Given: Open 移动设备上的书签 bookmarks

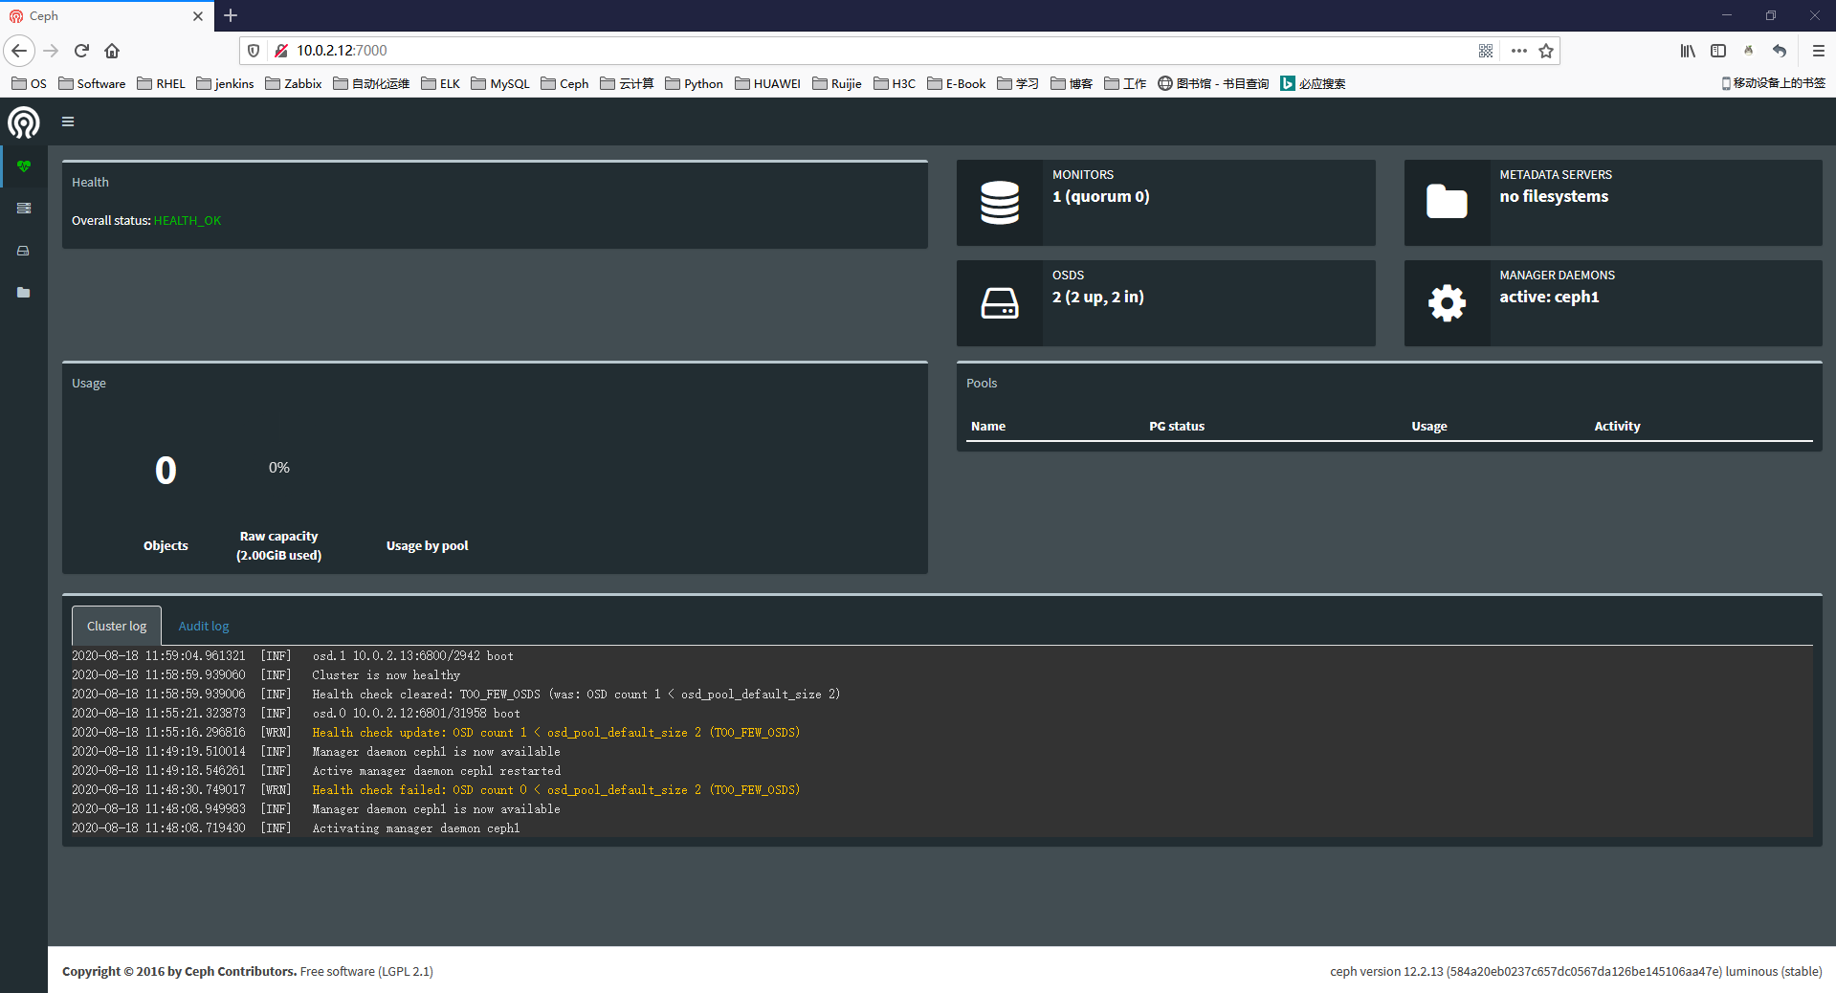Looking at the screenshot, I should 1773,83.
